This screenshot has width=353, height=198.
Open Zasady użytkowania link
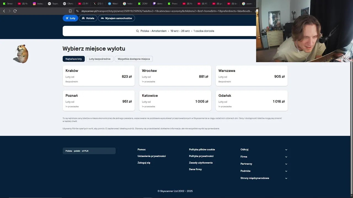pyautogui.click(x=201, y=163)
